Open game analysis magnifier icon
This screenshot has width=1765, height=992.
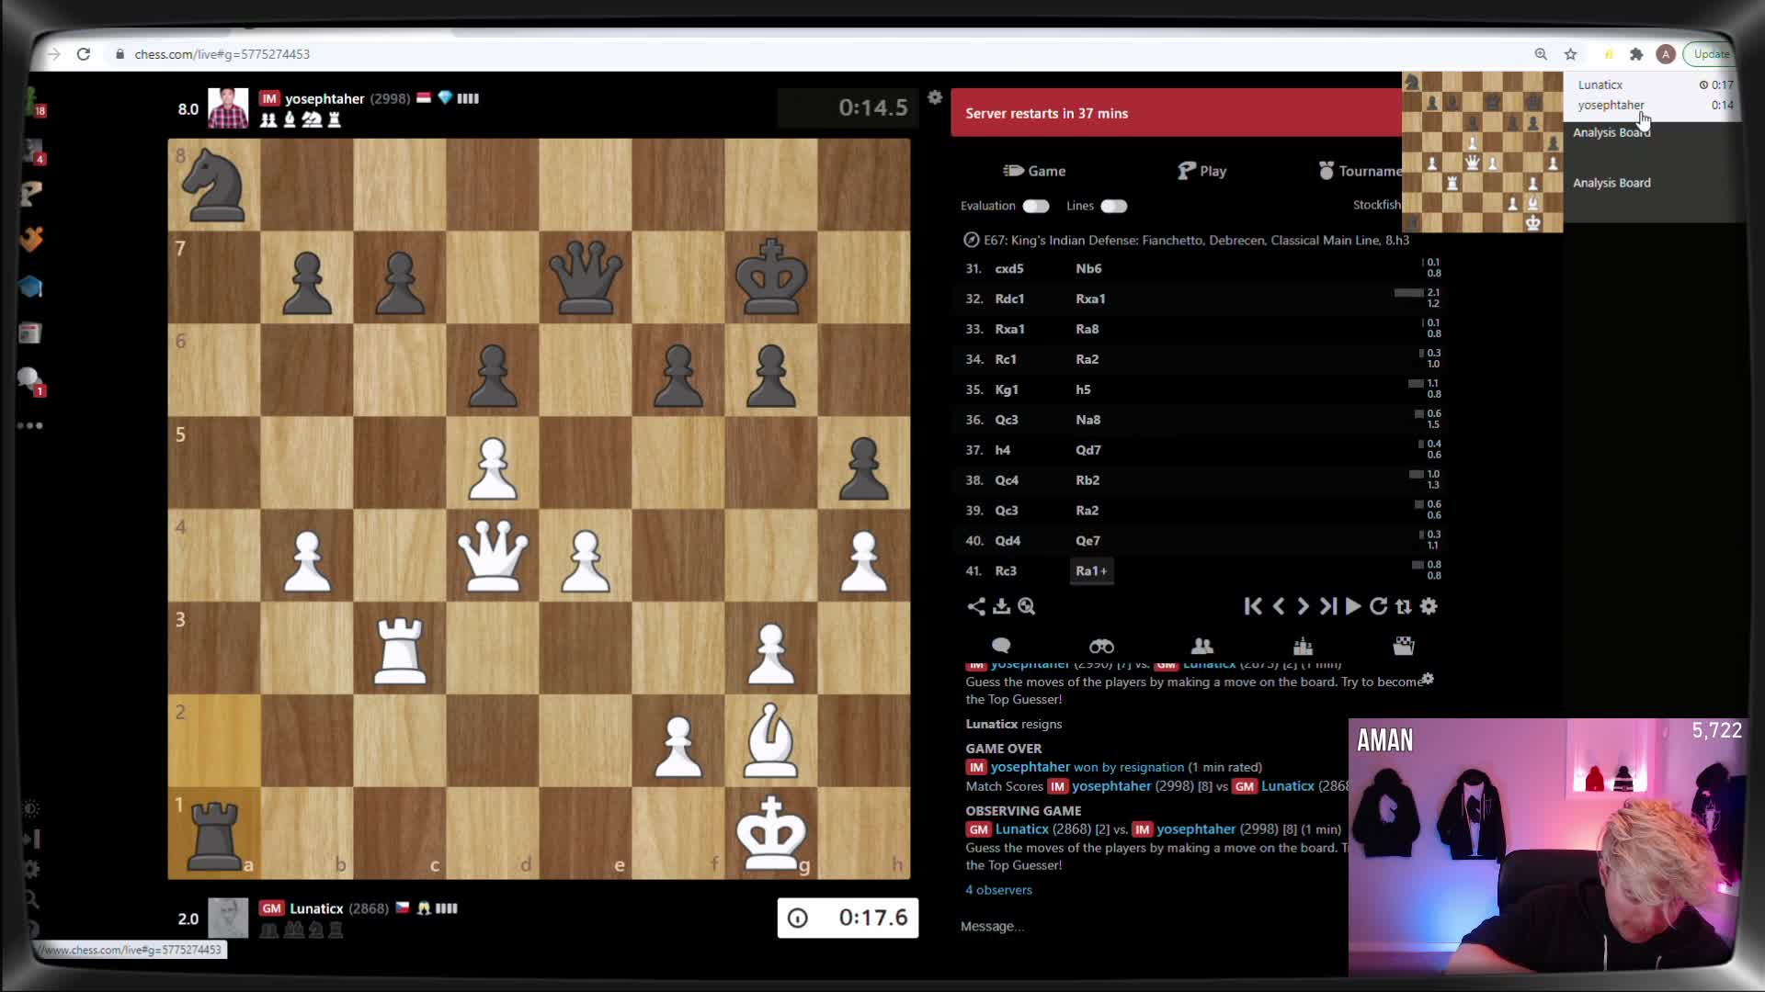click(1027, 606)
